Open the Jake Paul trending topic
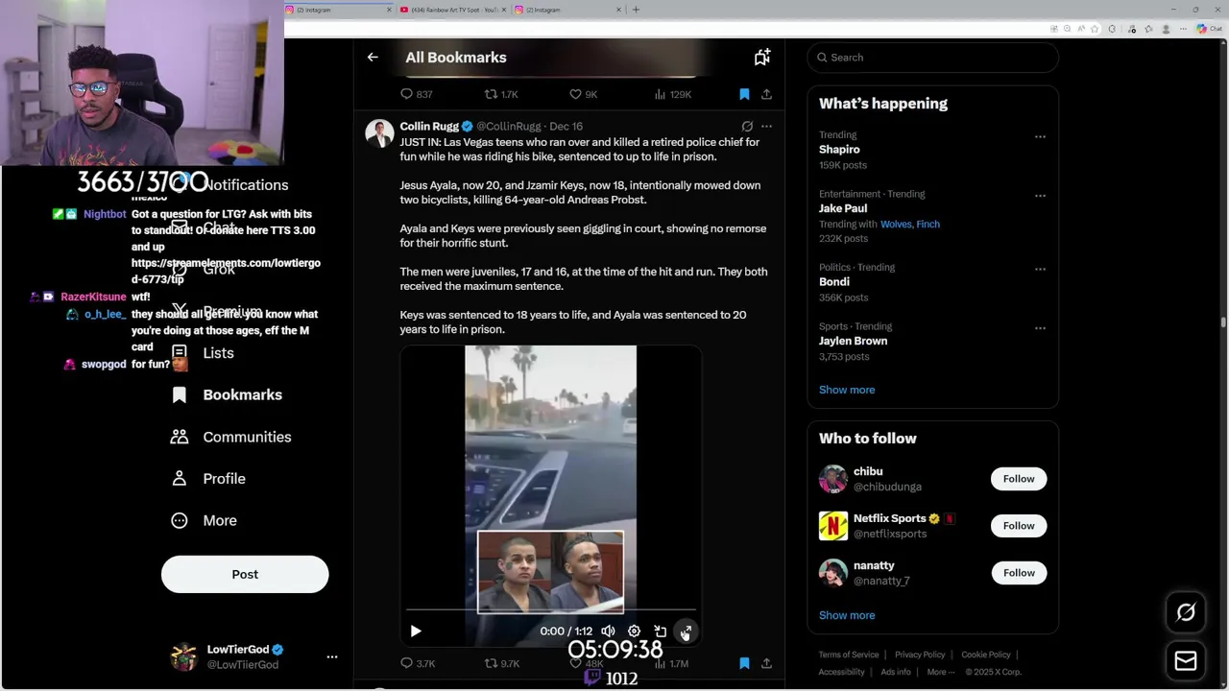 [x=843, y=208]
